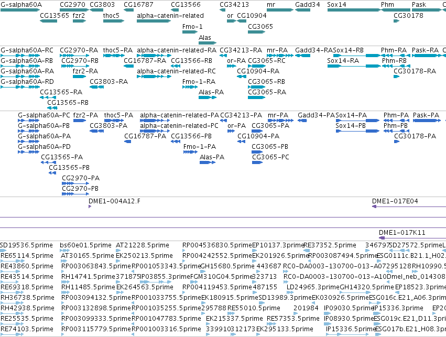Click the mr gene label

click(x=271, y=5)
